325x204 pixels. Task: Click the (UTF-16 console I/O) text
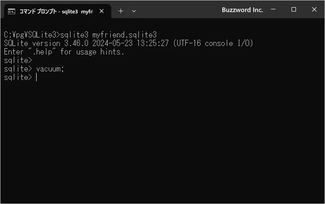[x=214, y=43]
